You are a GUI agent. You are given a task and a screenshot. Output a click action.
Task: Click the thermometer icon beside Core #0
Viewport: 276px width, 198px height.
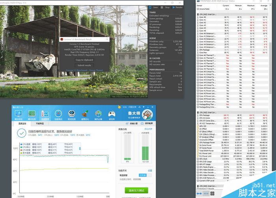pyautogui.click(x=198, y=17)
